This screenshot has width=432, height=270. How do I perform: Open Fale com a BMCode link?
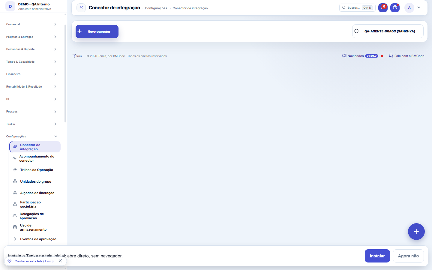coord(407,56)
